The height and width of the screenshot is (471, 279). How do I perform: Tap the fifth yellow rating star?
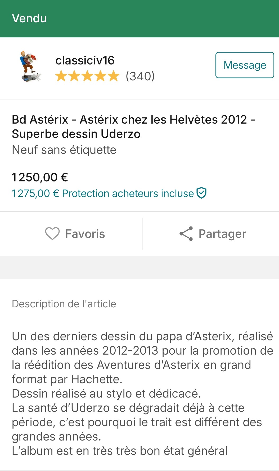point(114,76)
